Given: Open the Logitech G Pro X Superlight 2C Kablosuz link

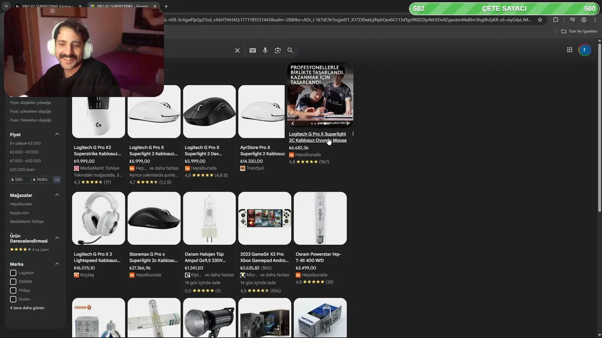Looking at the screenshot, I should pos(317,137).
